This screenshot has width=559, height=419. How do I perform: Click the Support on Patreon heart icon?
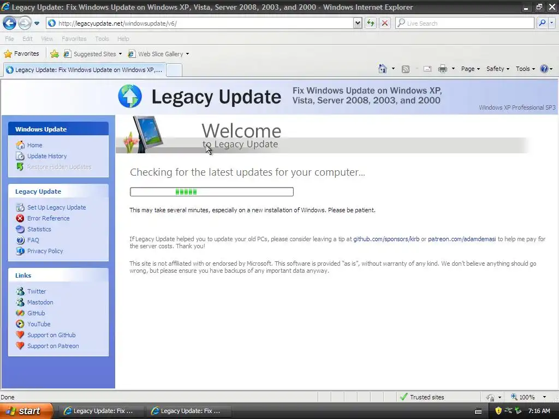(x=20, y=346)
